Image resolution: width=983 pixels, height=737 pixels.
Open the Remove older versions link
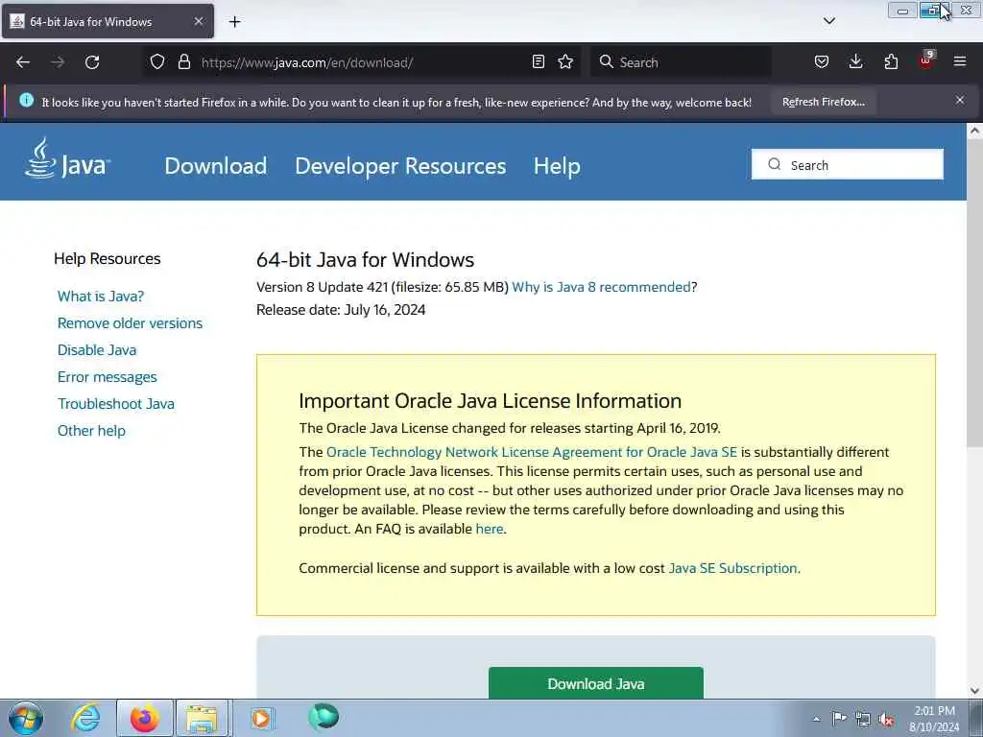coord(130,323)
